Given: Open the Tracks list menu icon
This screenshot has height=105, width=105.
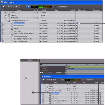Looking at the screenshot, I should (x=38, y=60).
